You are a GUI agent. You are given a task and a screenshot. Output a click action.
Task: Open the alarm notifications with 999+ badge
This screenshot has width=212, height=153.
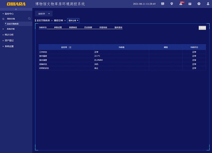[x=181, y=4]
